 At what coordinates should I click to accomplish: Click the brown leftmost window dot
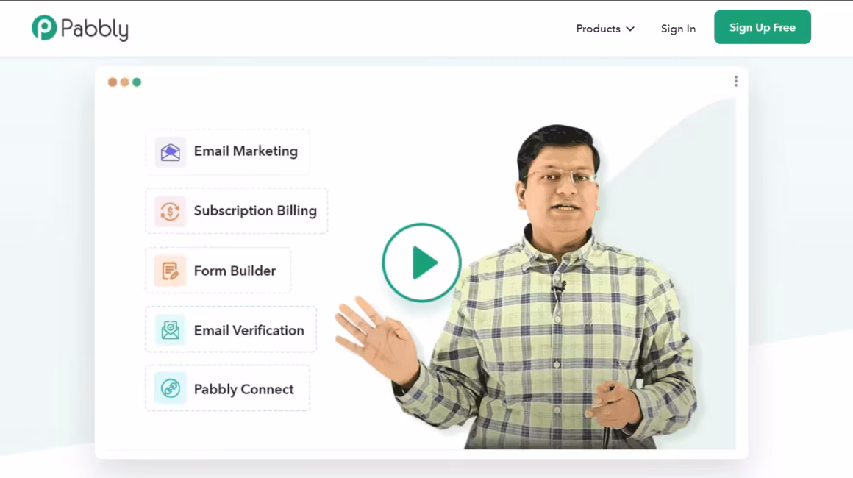[111, 81]
